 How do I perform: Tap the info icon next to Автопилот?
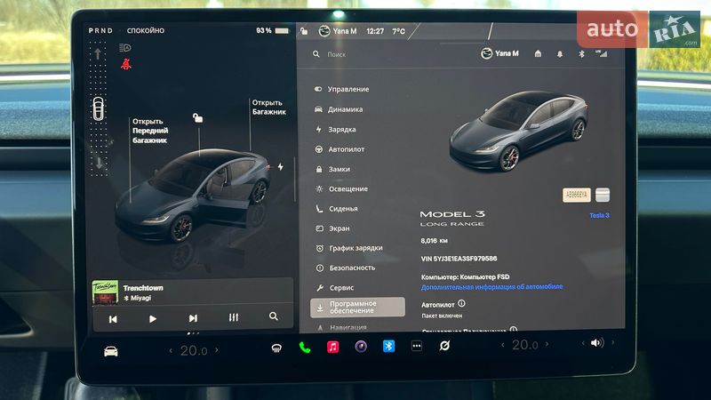[461, 303]
